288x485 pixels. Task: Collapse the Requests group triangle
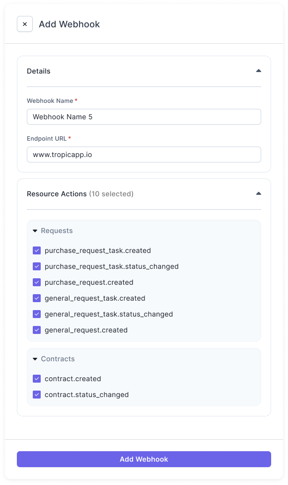pyautogui.click(x=35, y=231)
